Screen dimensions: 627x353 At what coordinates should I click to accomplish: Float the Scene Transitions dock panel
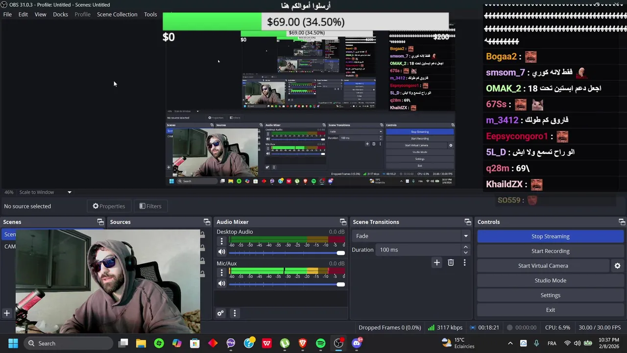coord(468,222)
